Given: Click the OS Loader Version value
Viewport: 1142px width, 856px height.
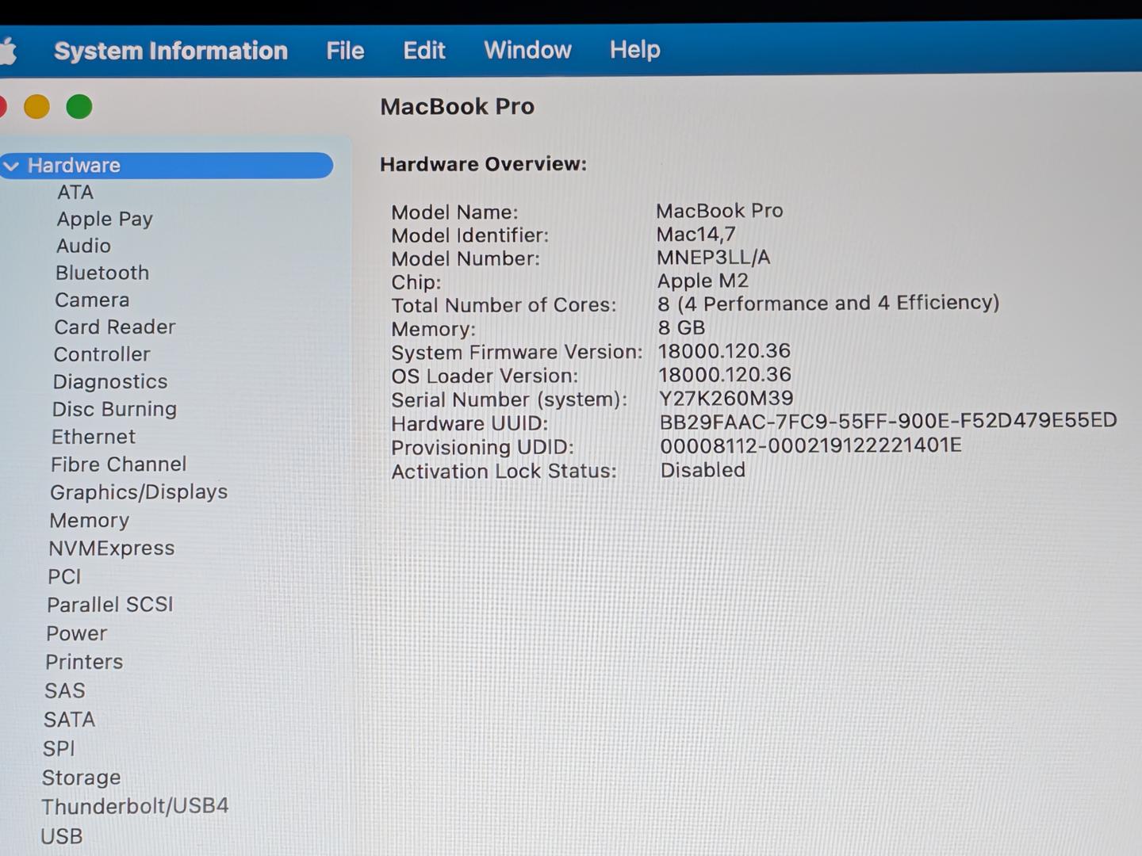Looking at the screenshot, I should [x=725, y=375].
